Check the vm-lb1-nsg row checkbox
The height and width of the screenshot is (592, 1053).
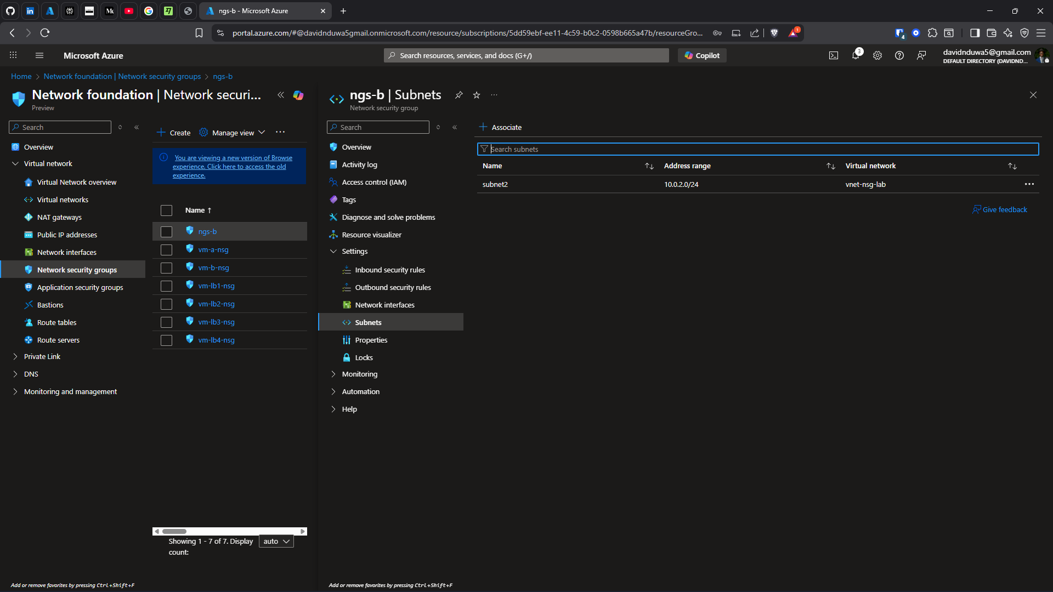[166, 286]
